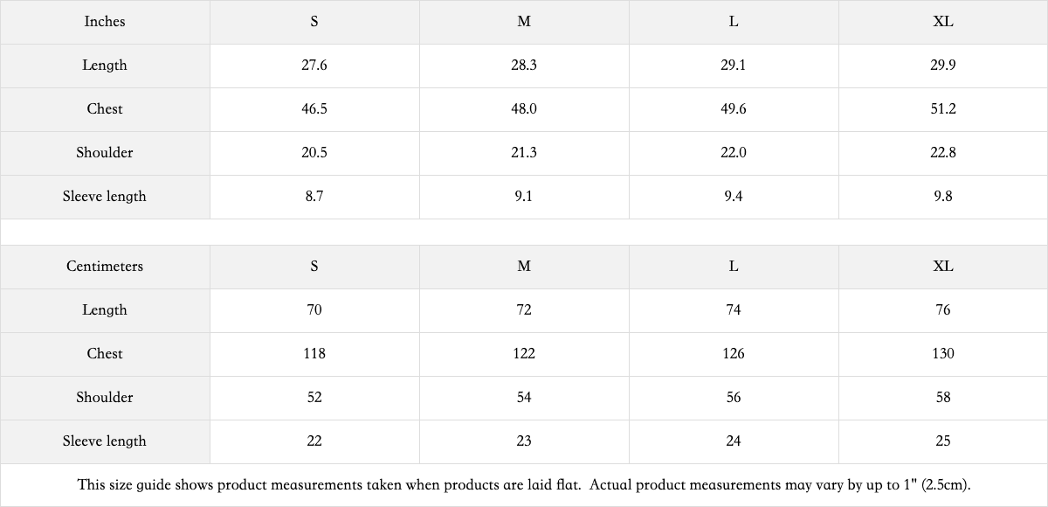Click the Sleeve length label in Centimeters table
This screenshot has width=1048, height=507.
coord(105,441)
